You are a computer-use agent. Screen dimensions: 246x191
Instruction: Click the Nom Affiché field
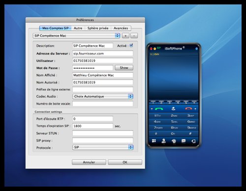tap(103, 75)
